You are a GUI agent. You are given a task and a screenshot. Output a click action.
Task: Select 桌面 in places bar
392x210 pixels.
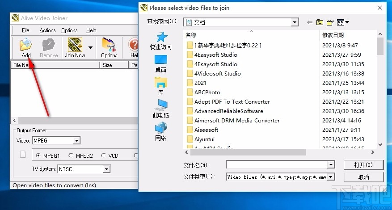[x=161, y=64]
